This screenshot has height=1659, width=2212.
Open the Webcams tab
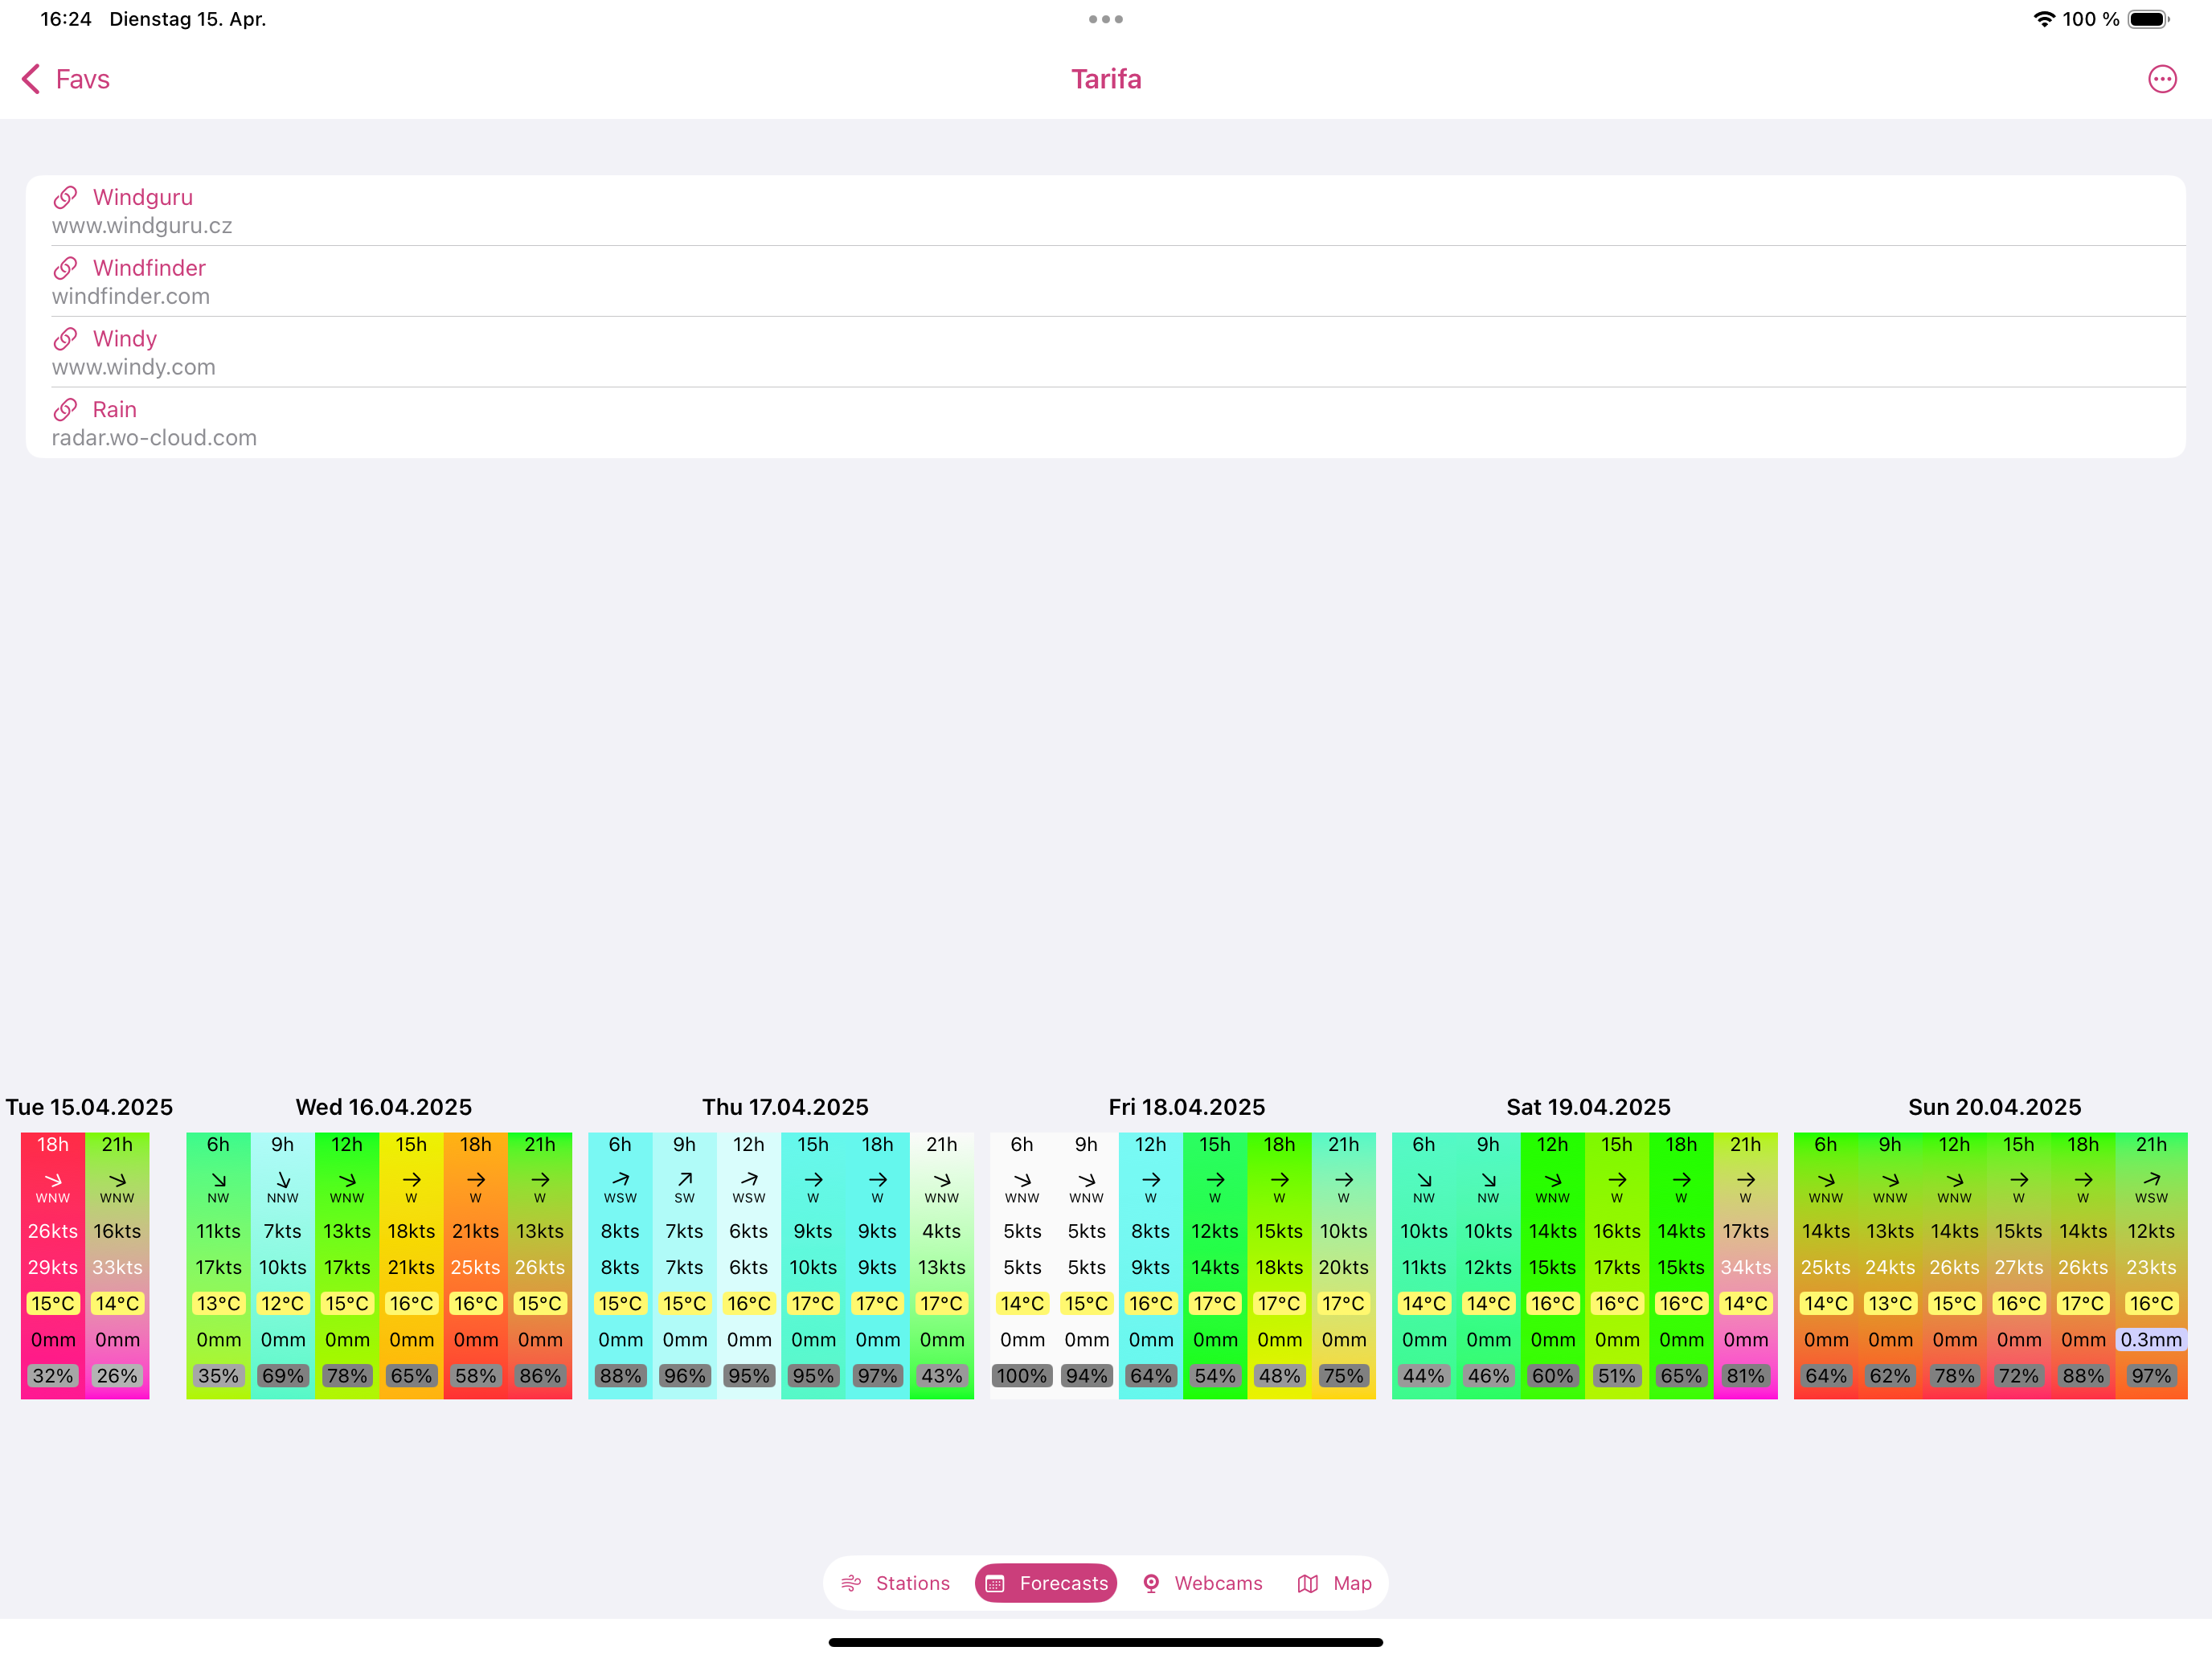(x=1202, y=1583)
